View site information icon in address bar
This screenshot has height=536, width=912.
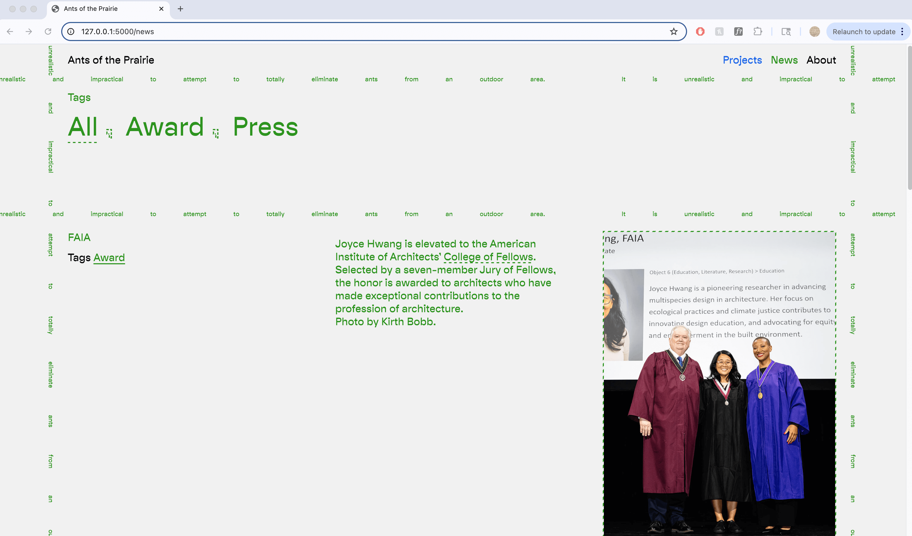click(71, 32)
